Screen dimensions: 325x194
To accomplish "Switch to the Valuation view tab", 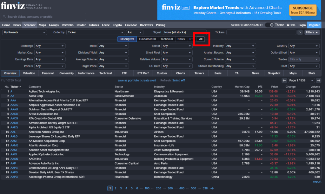I will [29, 73].
